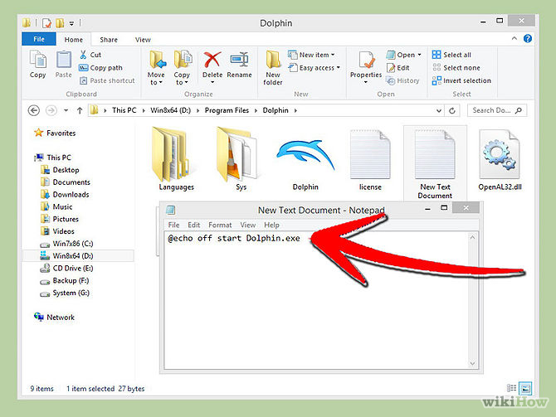Open the Move to folder menu
This screenshot has height=417, width=556.
click(x=156, y=68)
